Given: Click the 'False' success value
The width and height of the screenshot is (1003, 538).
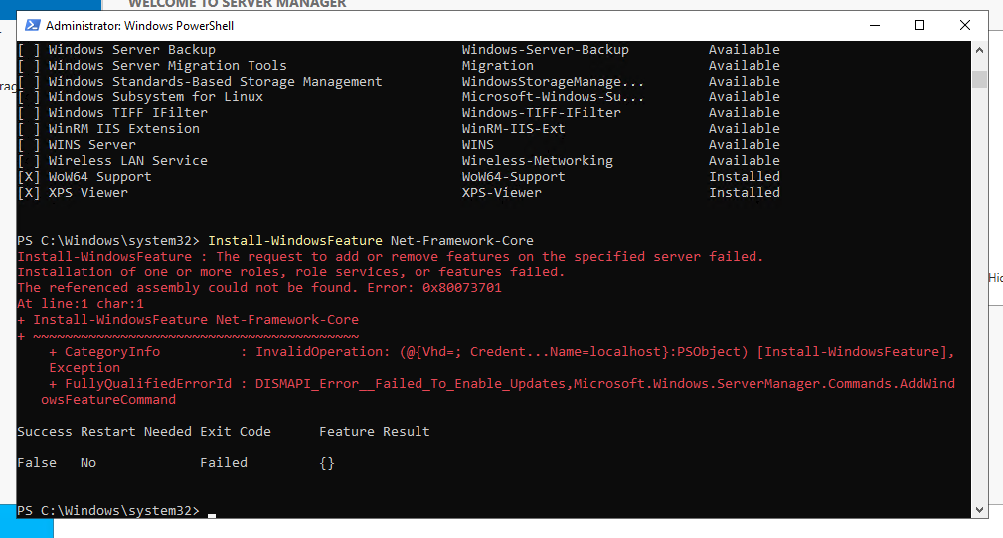Looking at the screenshot, I should [x=37, y=463].
